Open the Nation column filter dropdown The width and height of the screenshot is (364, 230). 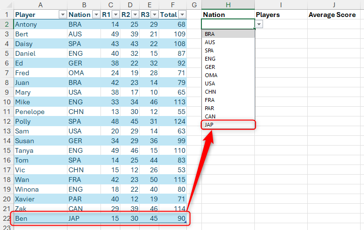[95, 15]
